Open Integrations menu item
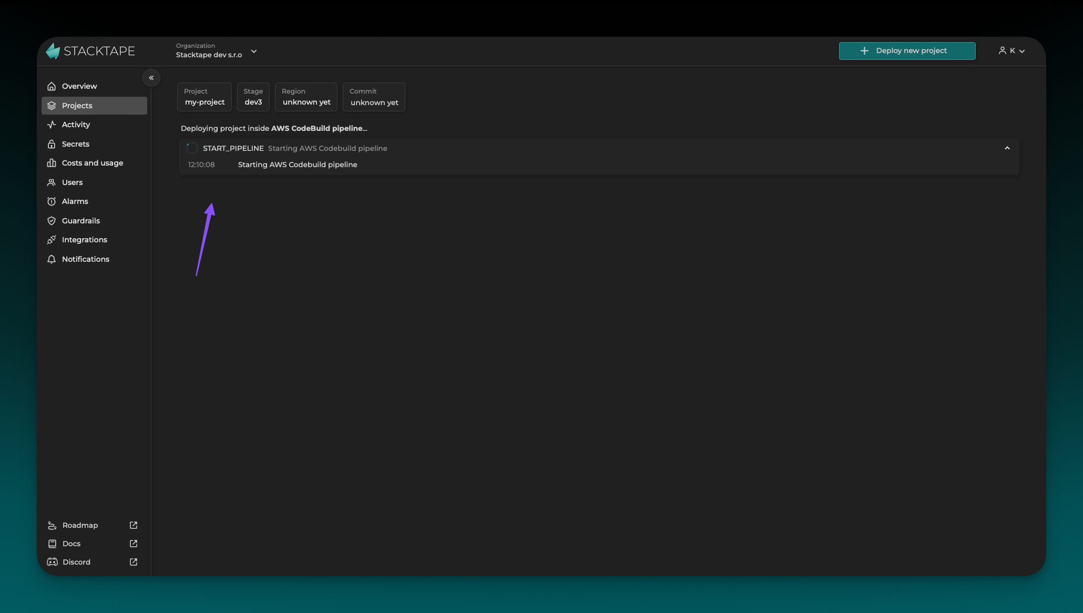 point(94,240)
